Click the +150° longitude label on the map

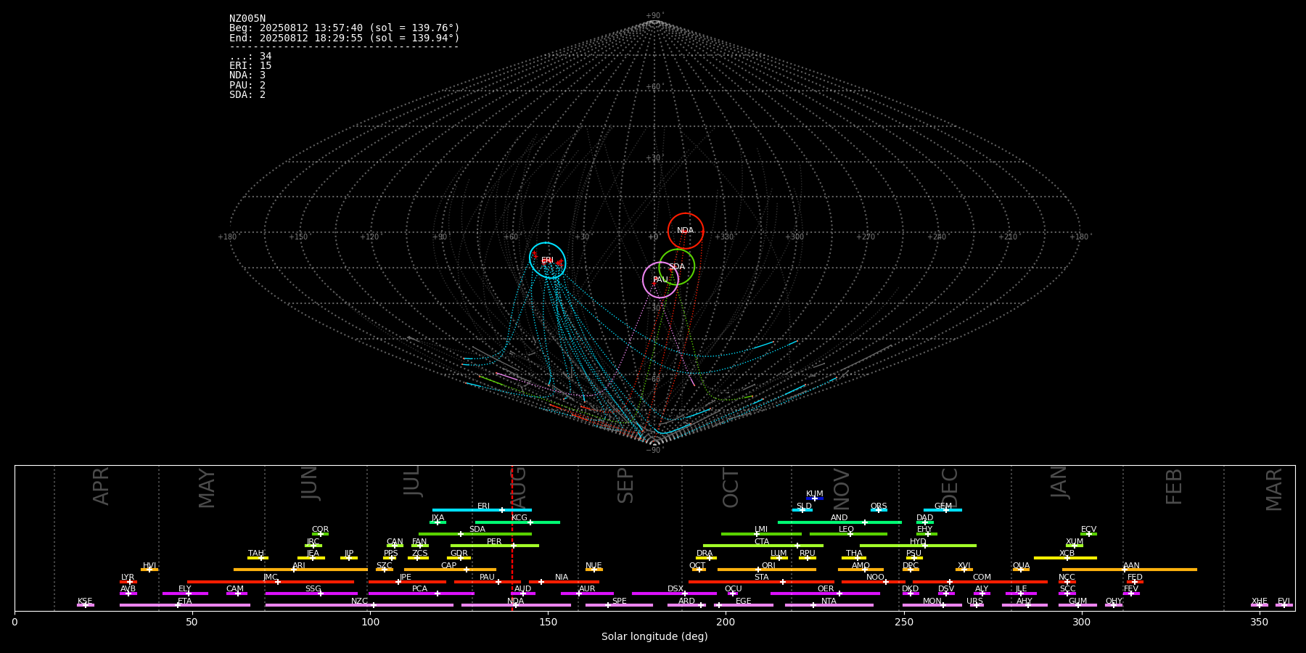[x=298, y=237]
